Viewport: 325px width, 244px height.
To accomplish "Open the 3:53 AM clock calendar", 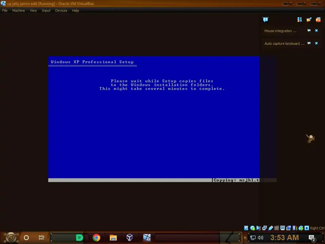I will point(285,238).
